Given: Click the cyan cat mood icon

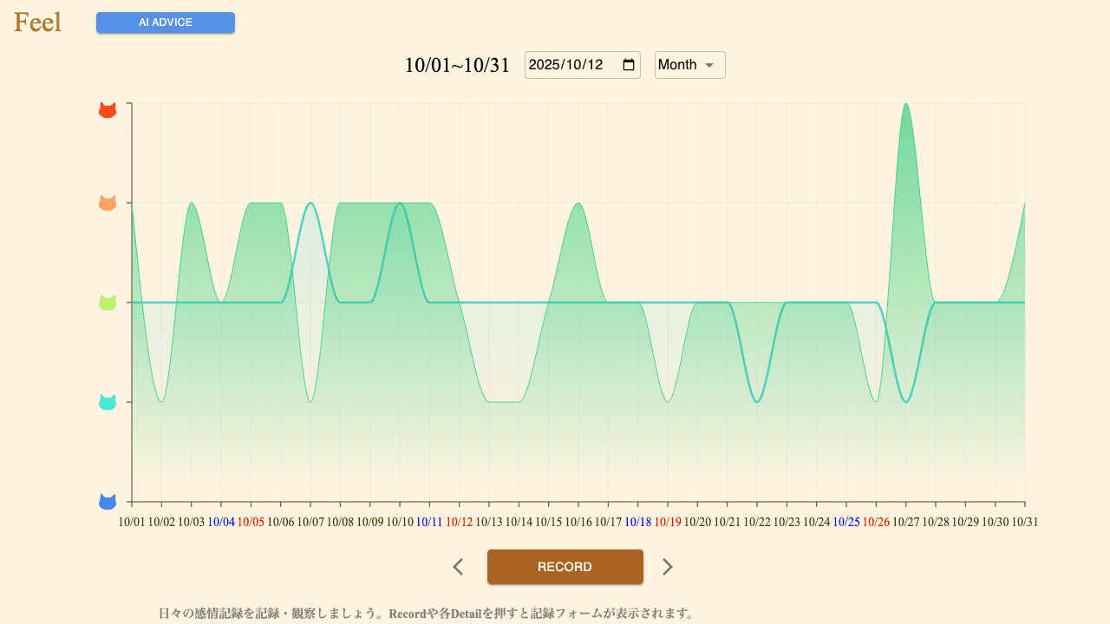Looking at the screenshot, I should pos(108,402).
